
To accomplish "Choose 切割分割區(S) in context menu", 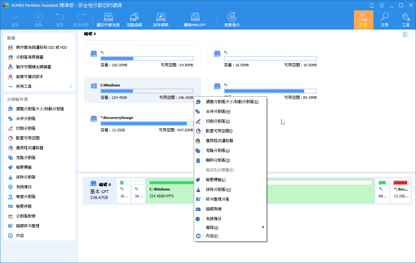I will click(x=230, y=121).
